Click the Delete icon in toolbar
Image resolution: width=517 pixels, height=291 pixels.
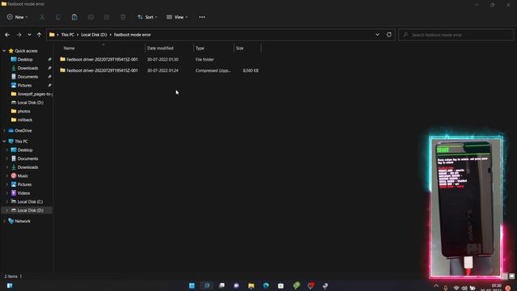(123, 17)
